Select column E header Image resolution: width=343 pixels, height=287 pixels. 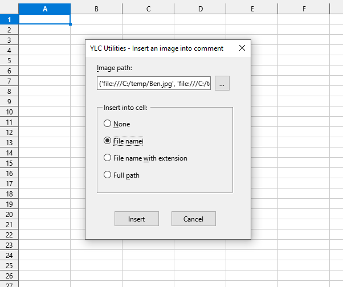[x=252, y=9]
